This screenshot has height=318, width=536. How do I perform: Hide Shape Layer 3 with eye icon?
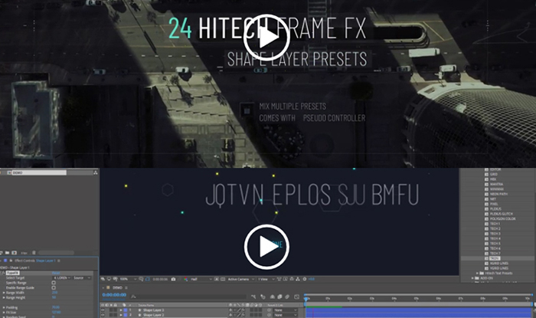pos(103,310)
